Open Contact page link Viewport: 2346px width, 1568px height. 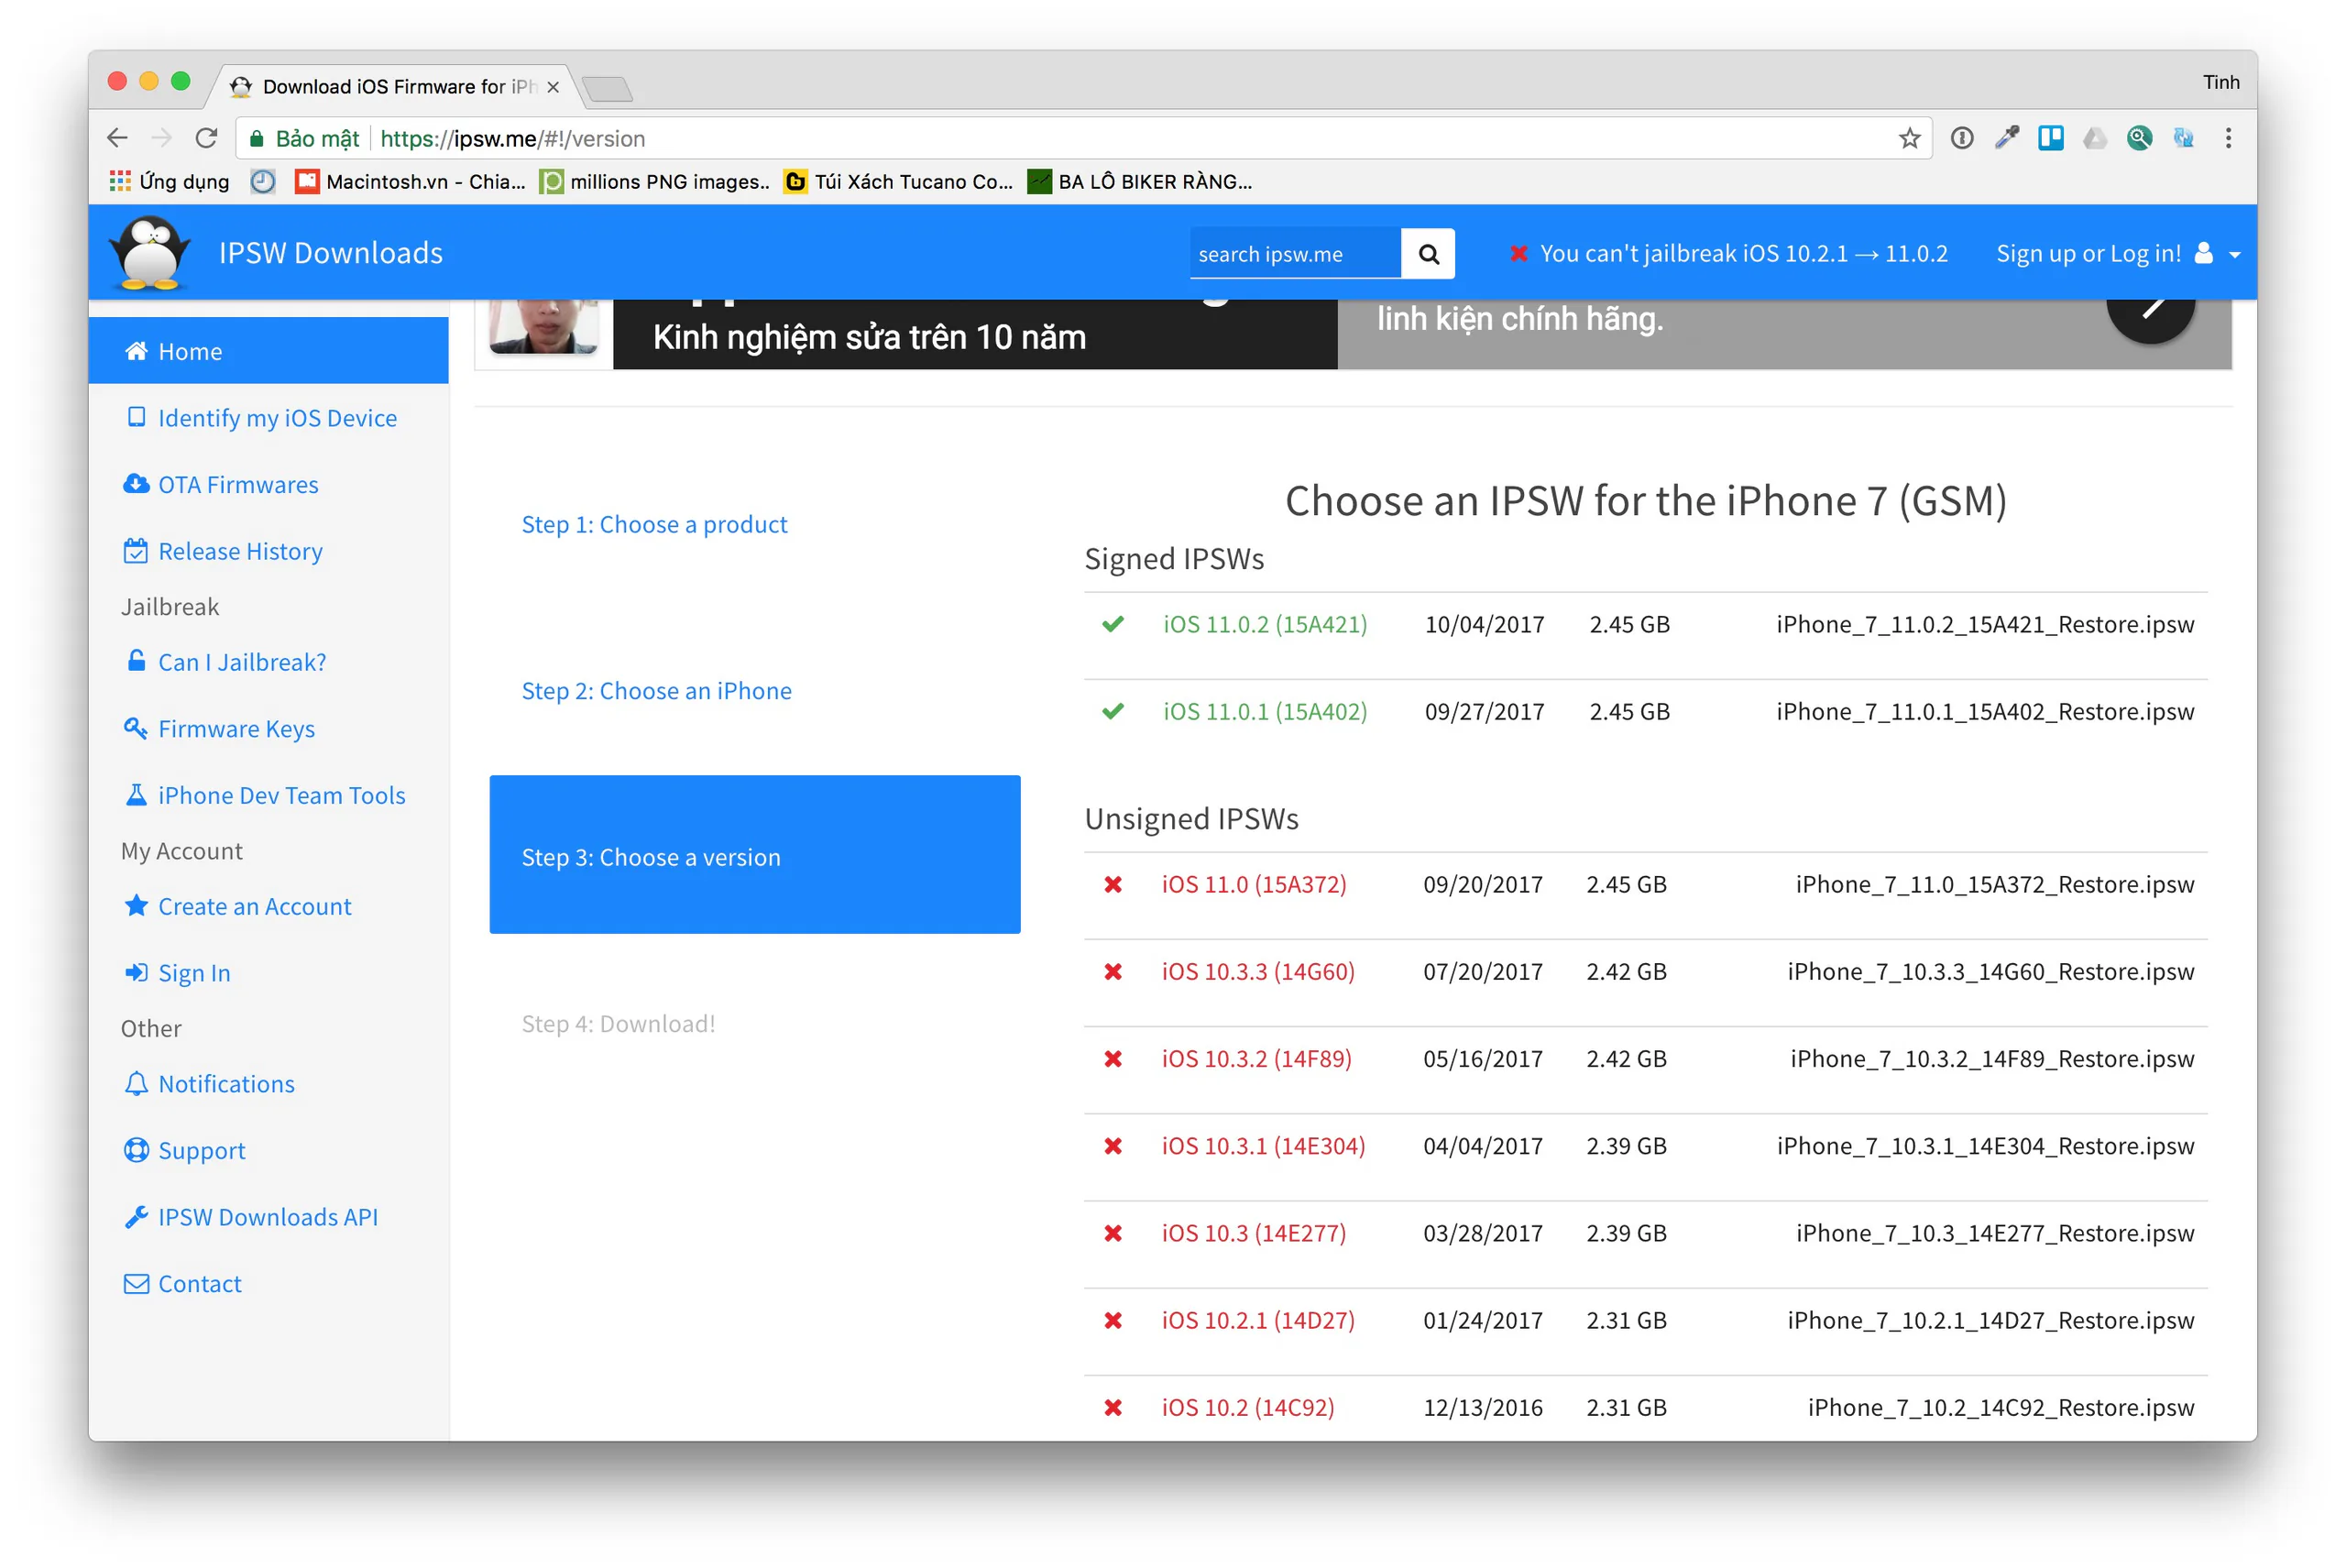(182, 1283)
